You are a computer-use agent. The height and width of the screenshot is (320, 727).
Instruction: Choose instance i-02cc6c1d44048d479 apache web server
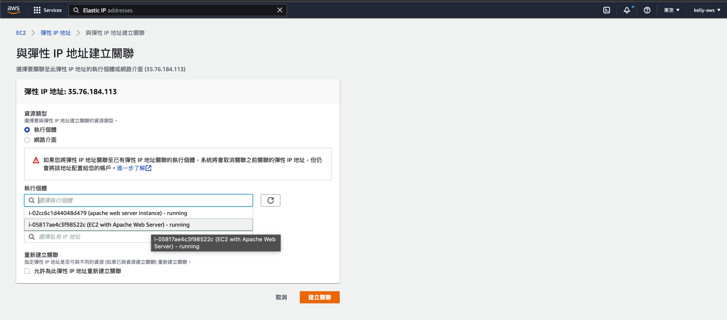pos(138,213)
